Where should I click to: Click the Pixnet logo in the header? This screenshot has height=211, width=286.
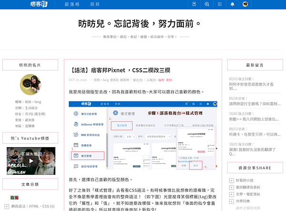coord(39,4)
